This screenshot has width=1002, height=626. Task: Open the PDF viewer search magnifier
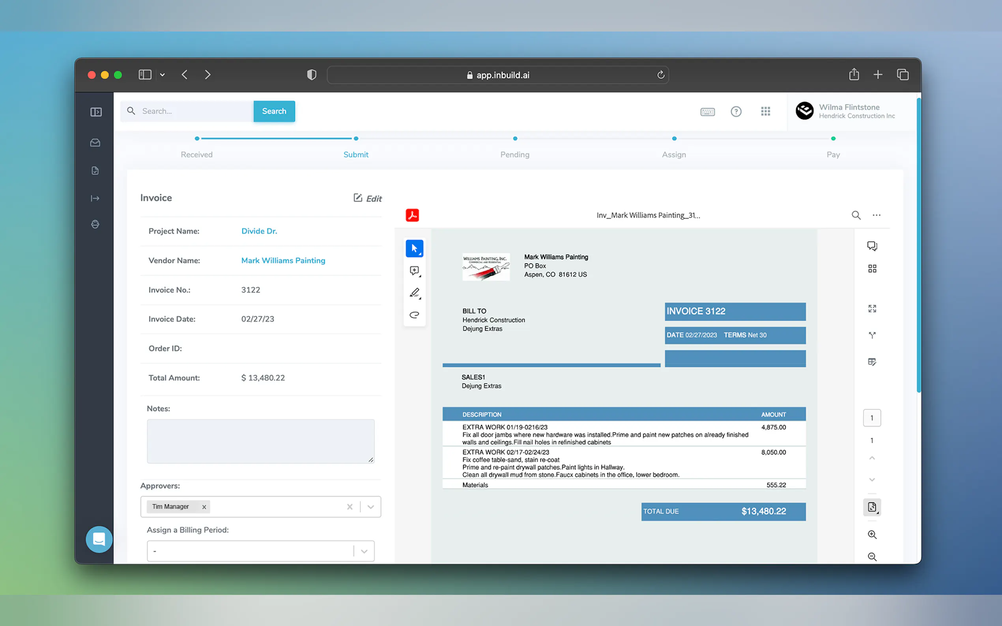pos(856,215)
